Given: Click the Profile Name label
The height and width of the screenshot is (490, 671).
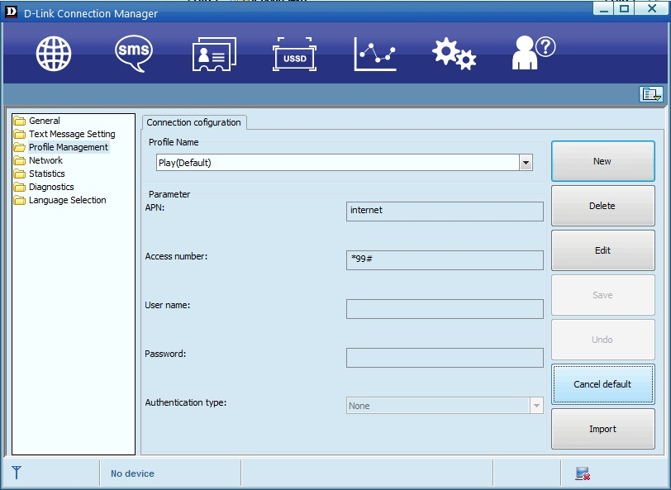Looking at the screenshot, I should click(x=174, y=142).
